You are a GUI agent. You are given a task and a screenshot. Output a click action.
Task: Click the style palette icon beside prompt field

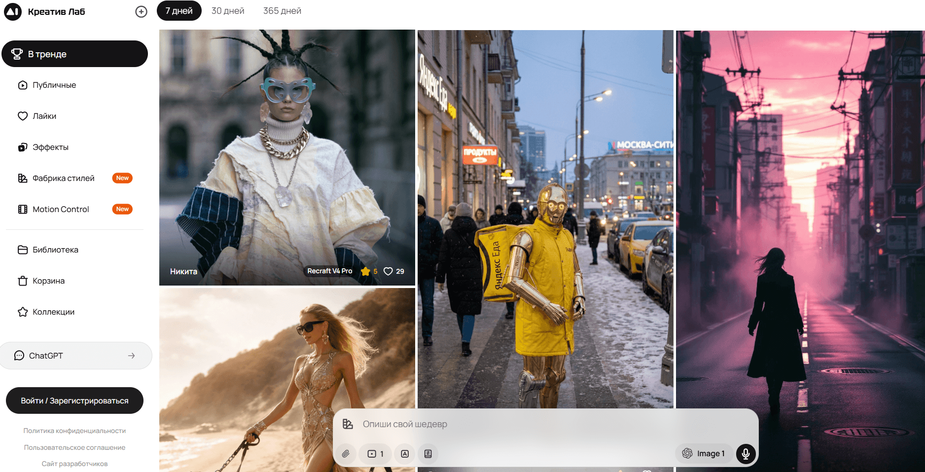coord(348,424)
